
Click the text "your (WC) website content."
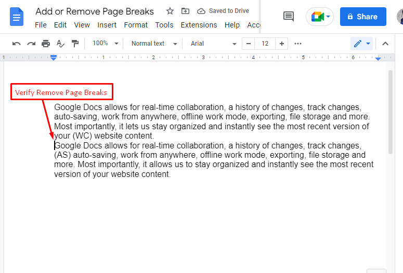104,136
